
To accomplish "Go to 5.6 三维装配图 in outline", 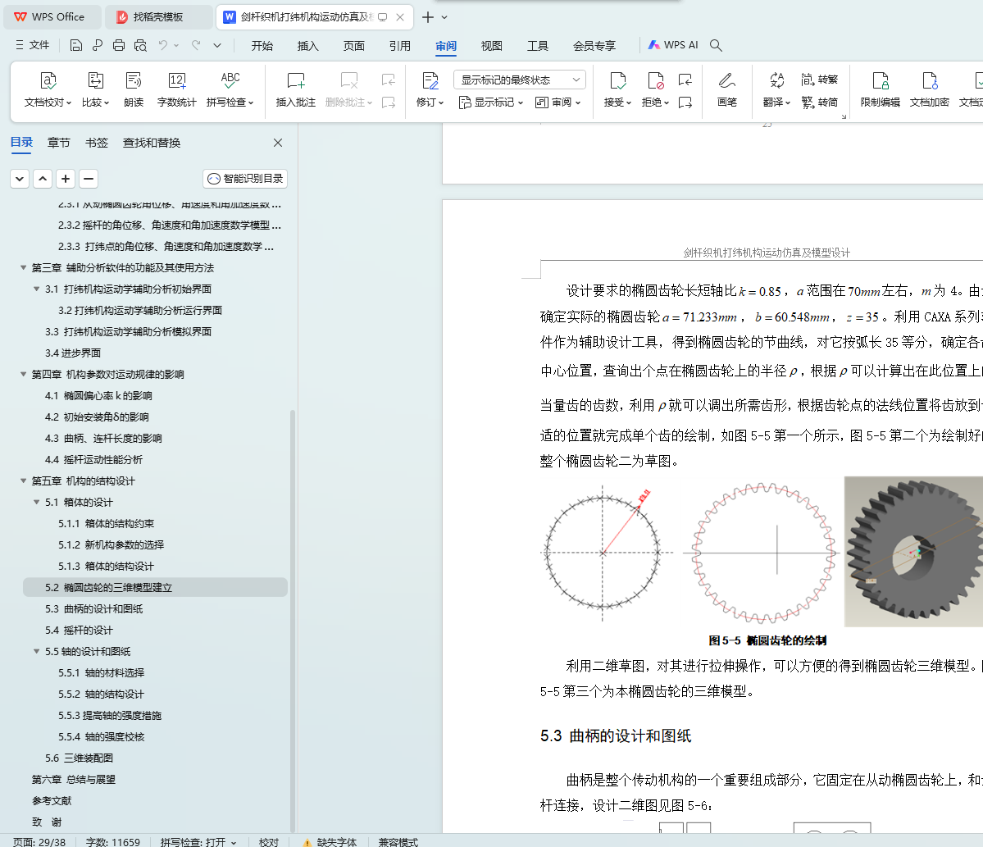I will tap(79, 758).
